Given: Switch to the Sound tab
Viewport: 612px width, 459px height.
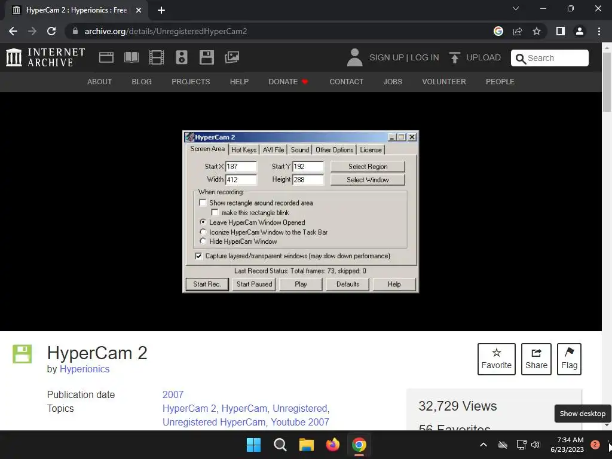Looking at the screenshot, I should 300,150.
